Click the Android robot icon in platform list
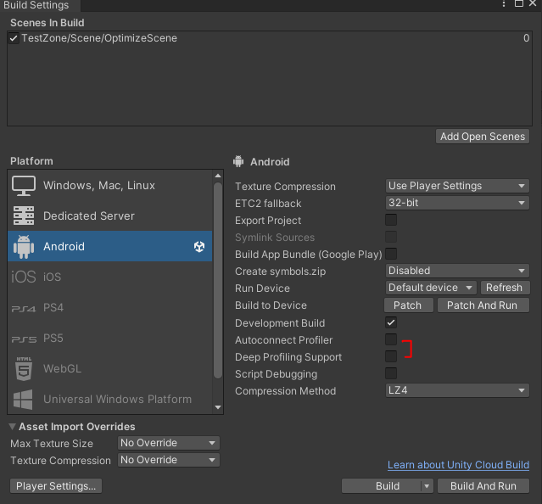Viewport: 542px width, 504px height. coord(24,246)
